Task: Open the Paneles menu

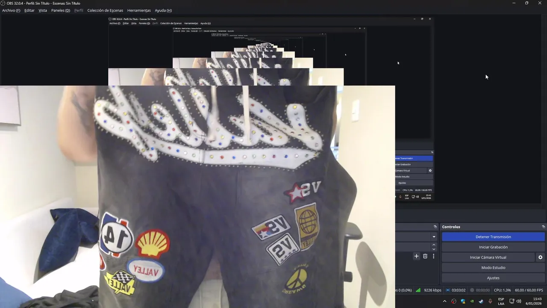Action: (61, 10)
